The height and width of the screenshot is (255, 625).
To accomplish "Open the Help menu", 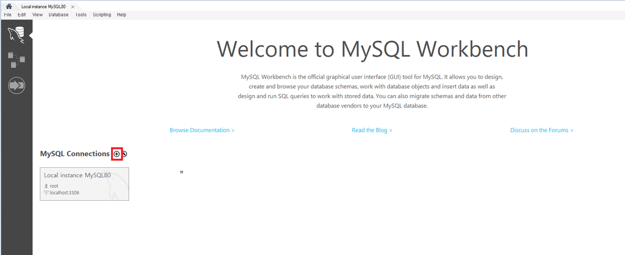I will point(121,15).
